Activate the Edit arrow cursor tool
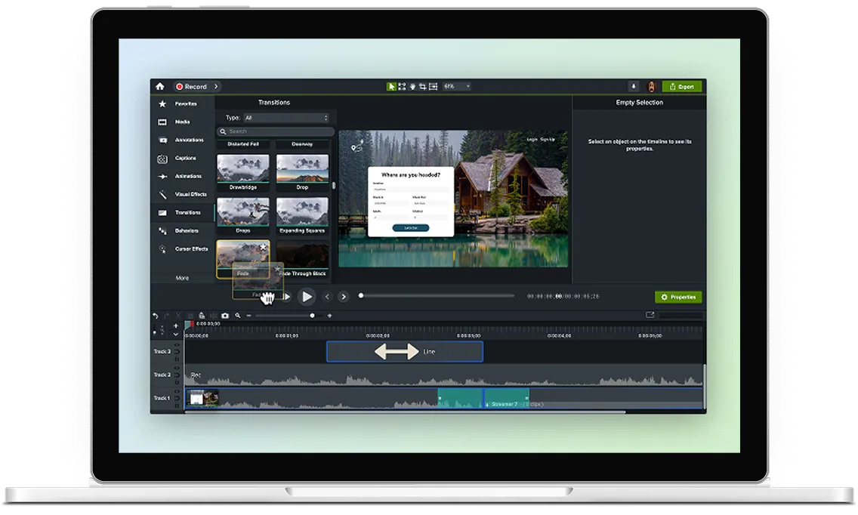Viewport: 858px width, 515px height. [391, 87]
